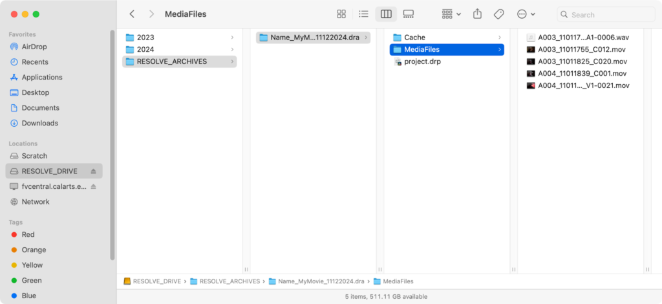The width and height of the screenshot is (662, 304).
Task: Switch to icon view in toolbar
Action: pyautogui.click(x=341, y=14)
